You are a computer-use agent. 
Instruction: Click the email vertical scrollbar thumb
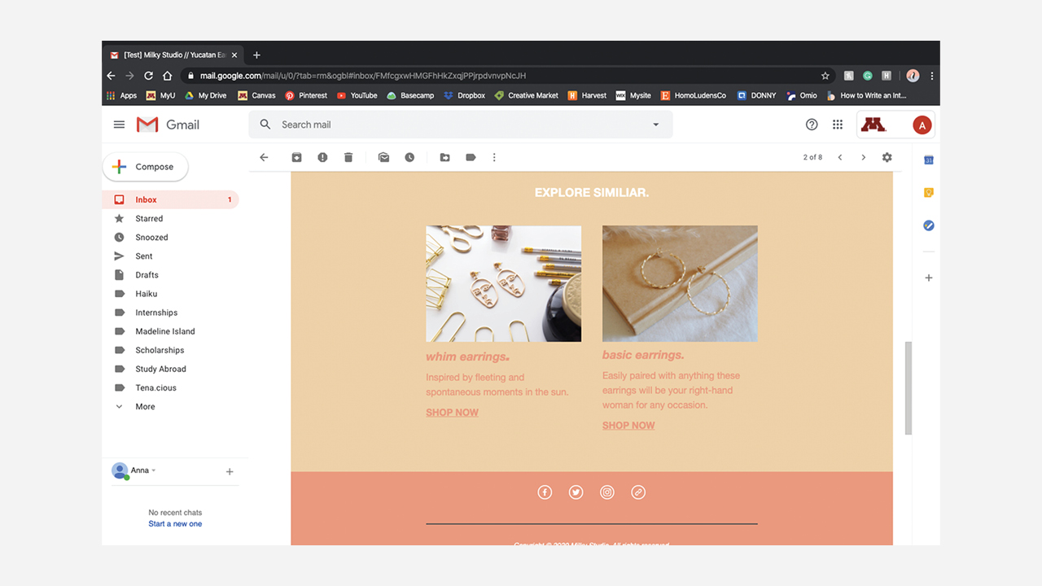pyautogui.click(x=908, y=388)
